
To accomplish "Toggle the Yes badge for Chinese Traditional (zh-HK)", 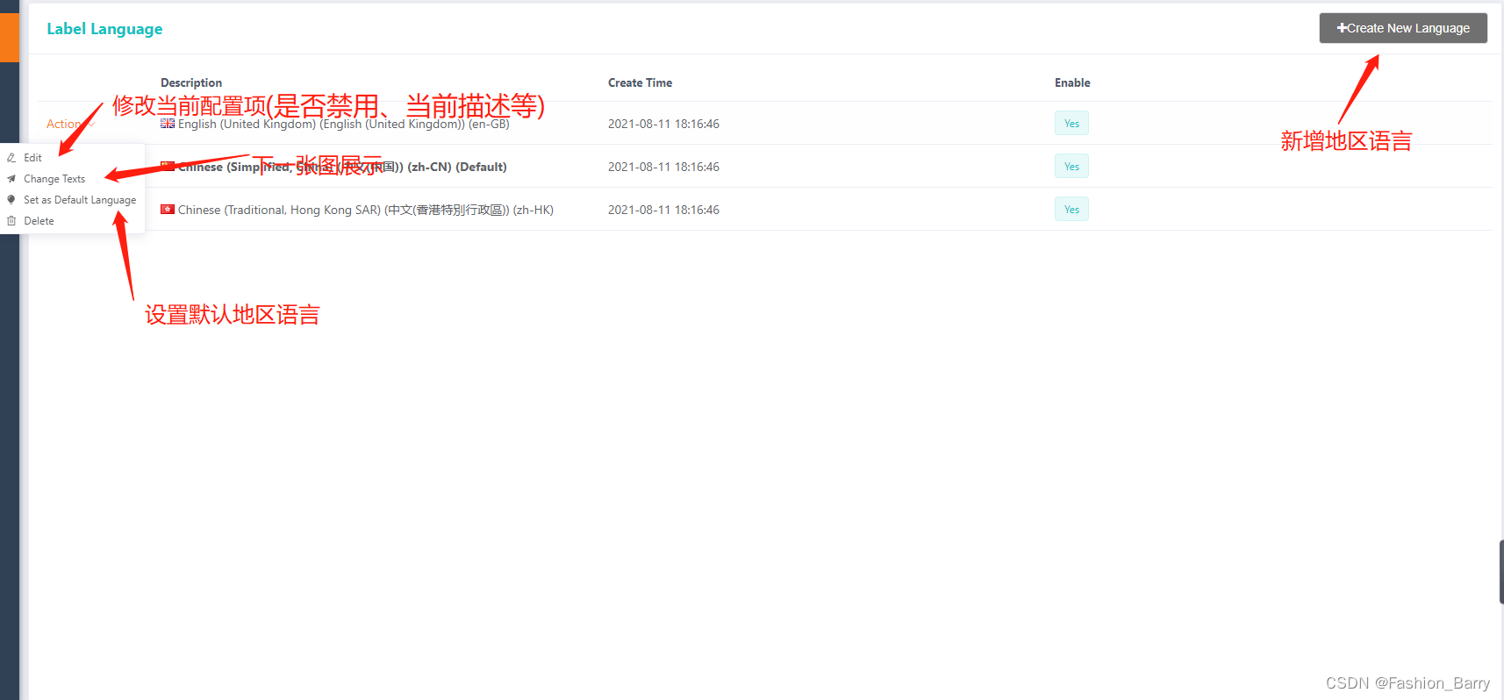I will click(1071, 210).
